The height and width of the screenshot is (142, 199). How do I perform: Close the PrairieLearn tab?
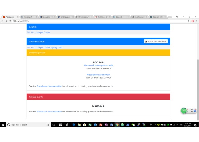[x=18, y=17]
